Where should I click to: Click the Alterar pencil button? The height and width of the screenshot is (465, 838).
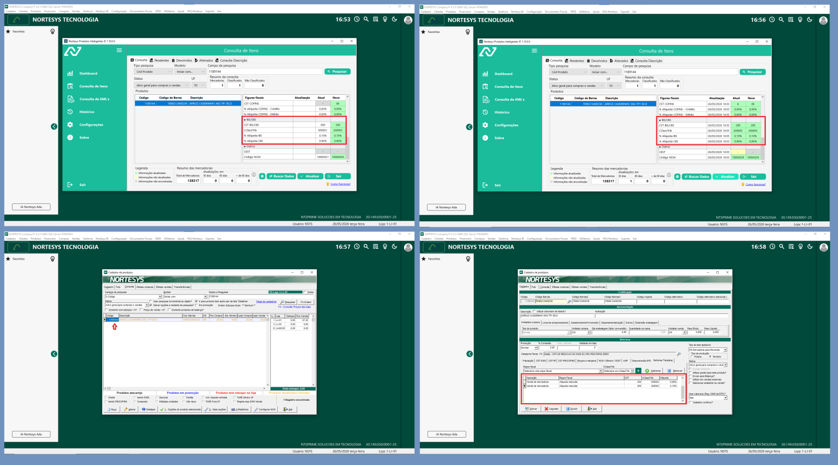pos(129,409)
